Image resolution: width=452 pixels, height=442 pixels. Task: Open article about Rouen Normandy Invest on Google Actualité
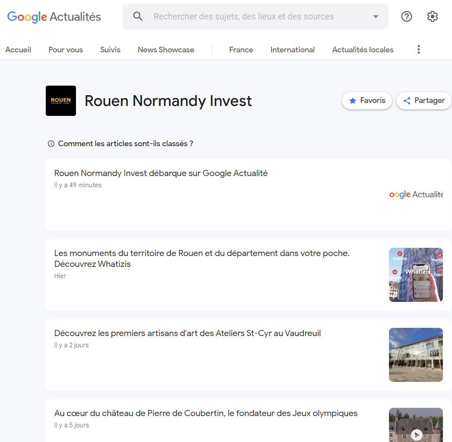pos(161,173)
